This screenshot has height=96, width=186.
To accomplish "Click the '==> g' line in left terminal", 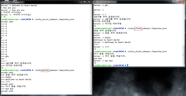I will click(x=4, y=54).
